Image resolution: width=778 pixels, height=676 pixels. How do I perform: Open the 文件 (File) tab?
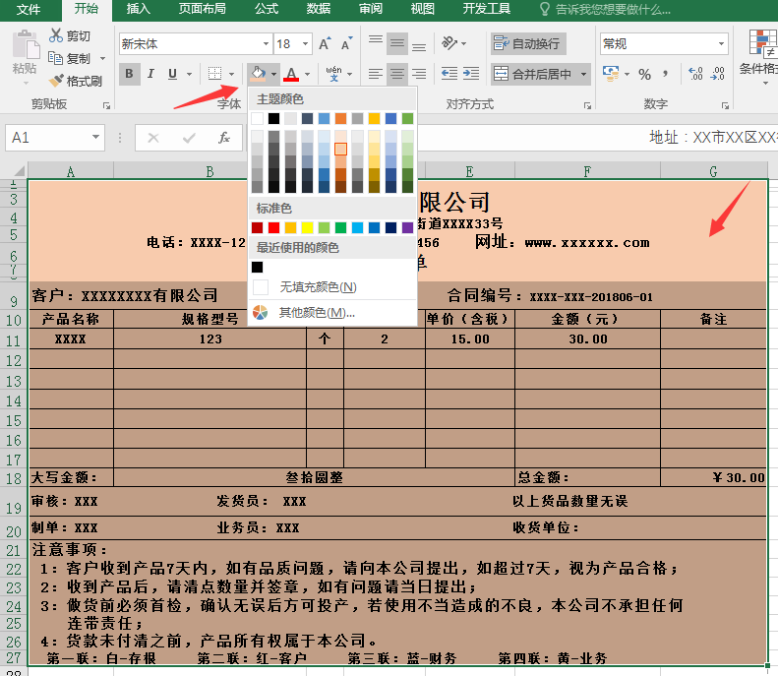(x=28, y=10)
